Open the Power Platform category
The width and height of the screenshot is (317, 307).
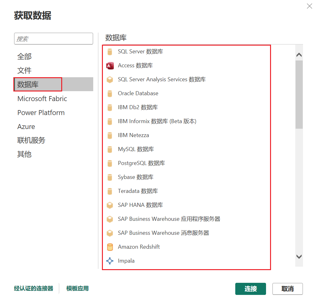(53, 112)
